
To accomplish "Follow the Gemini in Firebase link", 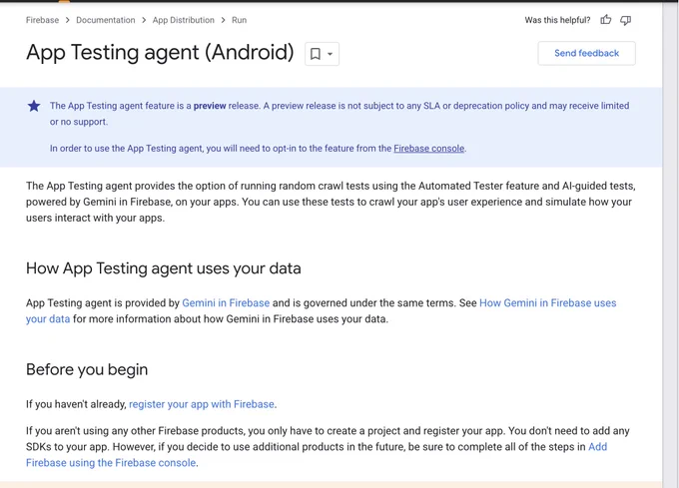I will pyautogui.click(x=226, y=302).
